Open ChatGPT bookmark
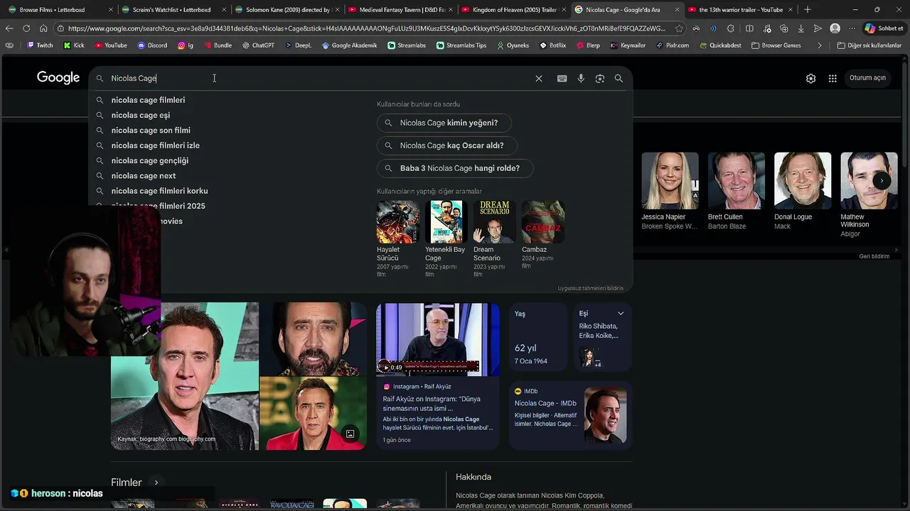910x511 pixels. pyautogui.click(x=257, y=45)
